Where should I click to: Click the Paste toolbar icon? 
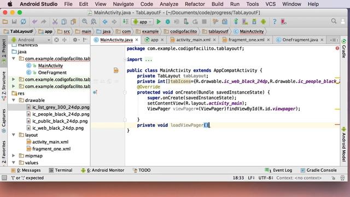click(73, 22)
